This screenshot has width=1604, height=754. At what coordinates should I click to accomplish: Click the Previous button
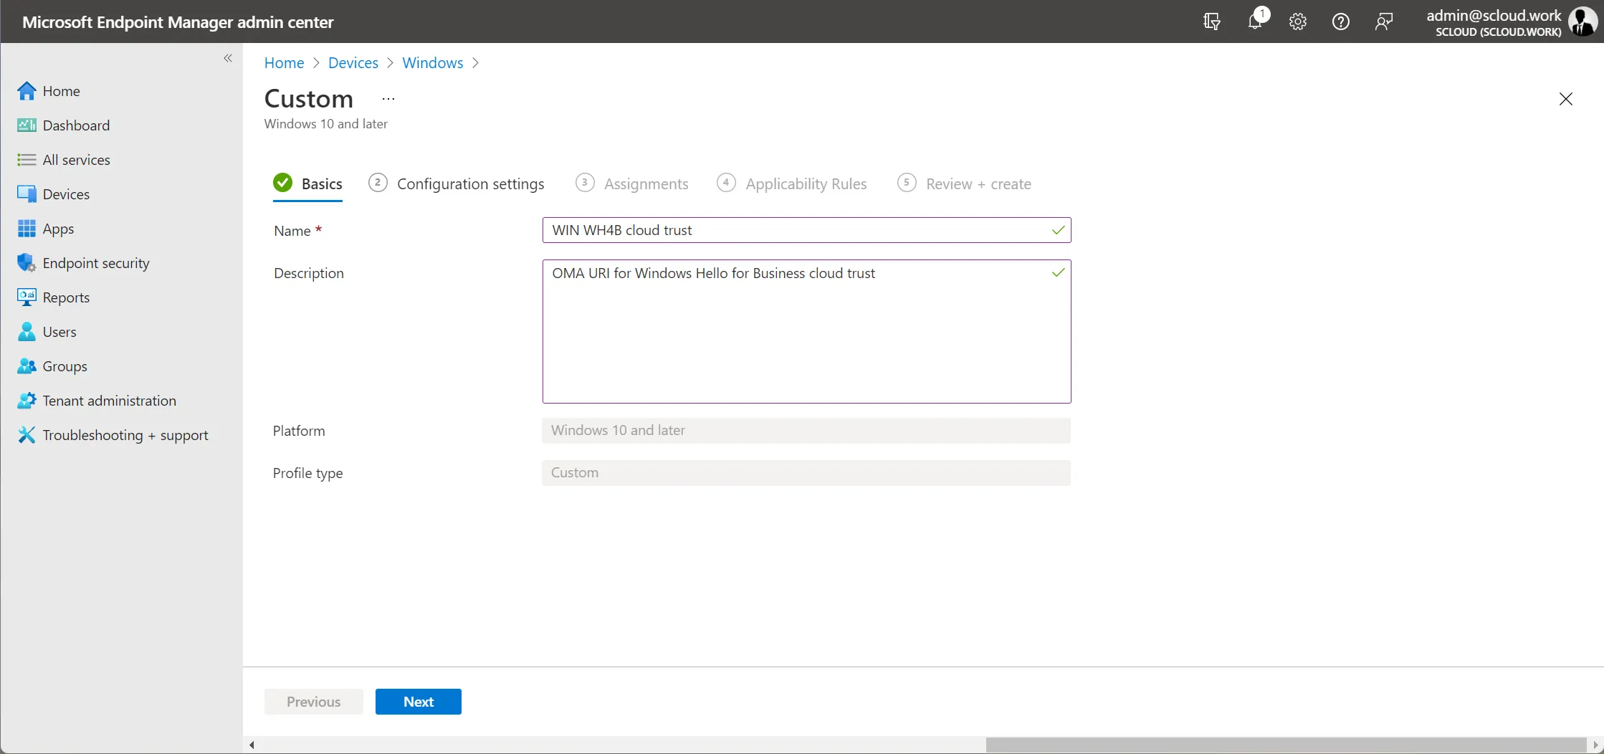click(314, 702)
